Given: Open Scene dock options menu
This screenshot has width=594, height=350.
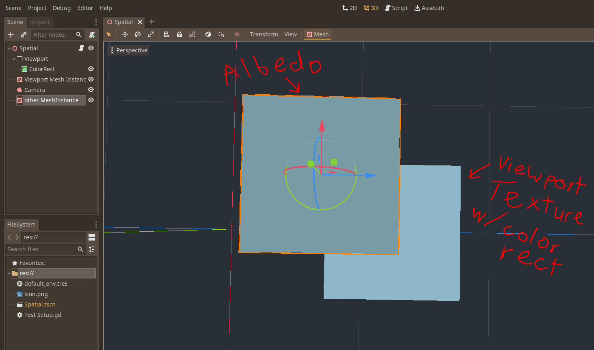Looking at the screenshot, I should (x=96, y=22).
